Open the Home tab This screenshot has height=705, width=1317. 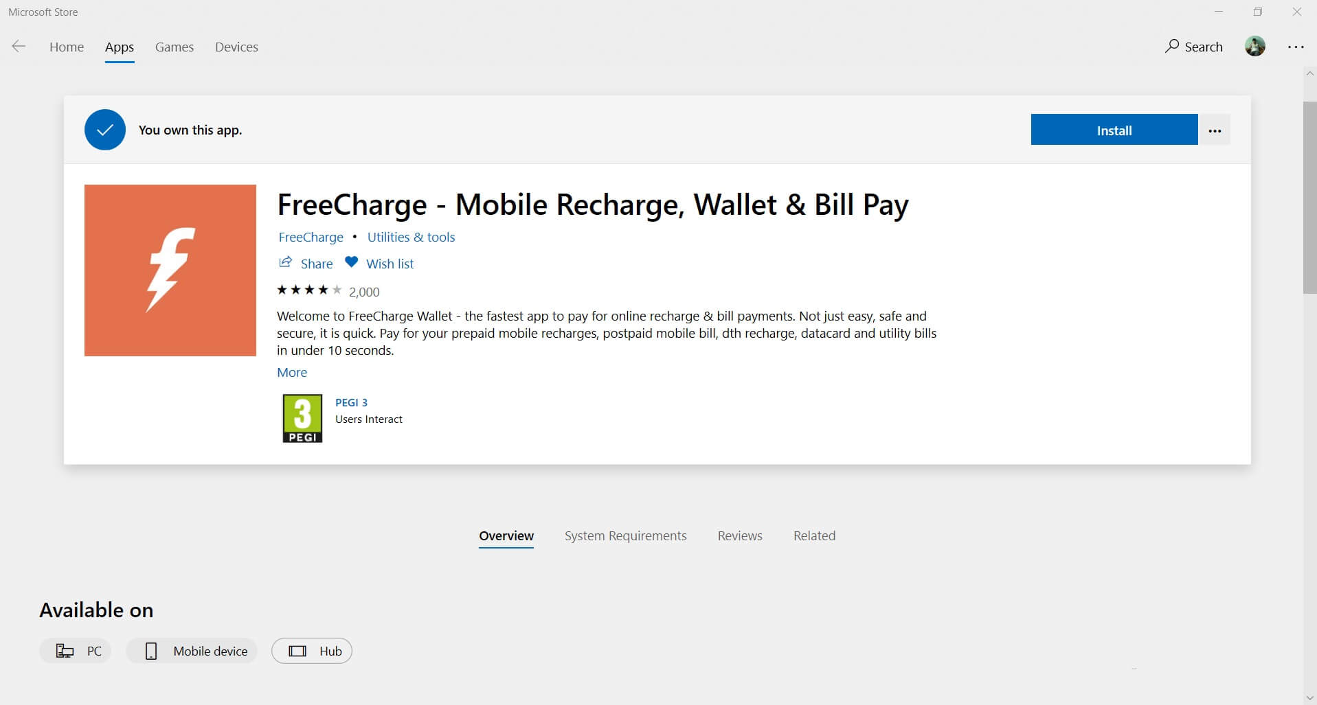tap(67, 47)
